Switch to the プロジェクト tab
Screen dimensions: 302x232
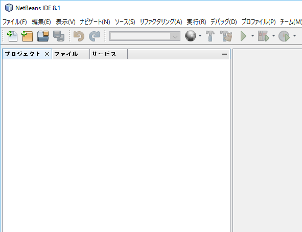pos(22,54)
